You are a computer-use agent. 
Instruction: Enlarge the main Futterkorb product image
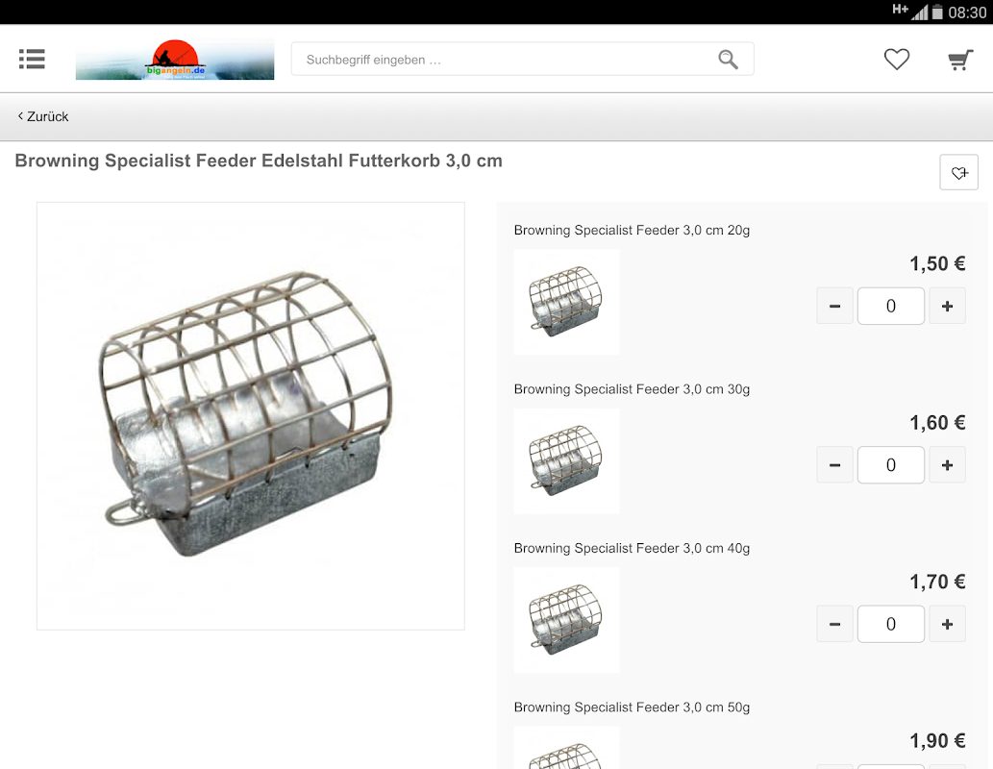click(x=251, y=416)
